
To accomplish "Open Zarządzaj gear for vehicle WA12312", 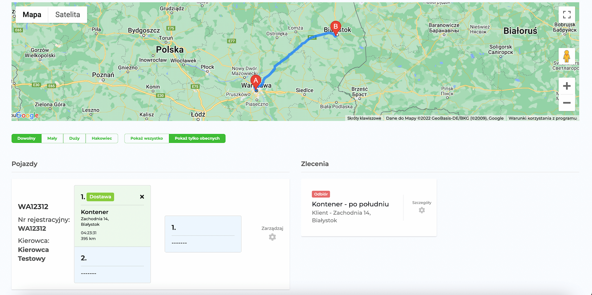I will tap(272, 237).
